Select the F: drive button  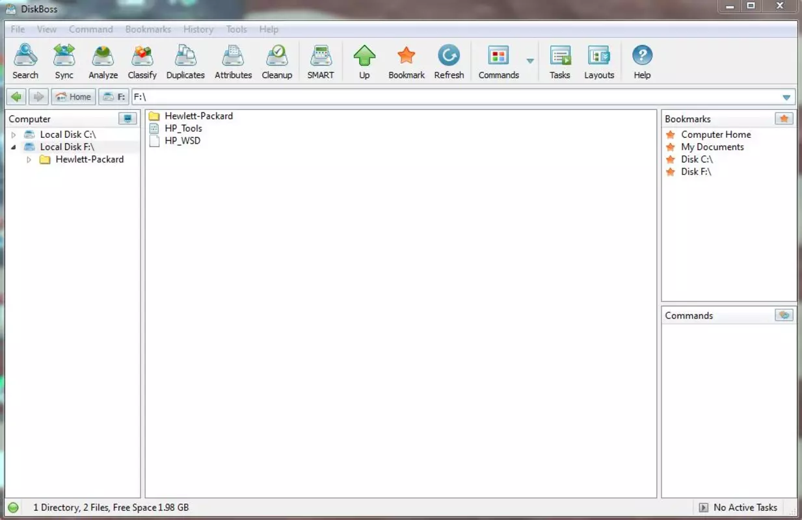coord(114,97)
